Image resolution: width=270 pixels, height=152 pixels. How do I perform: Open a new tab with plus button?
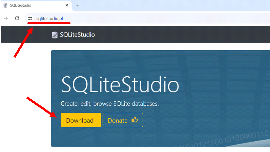pos(78,5)
